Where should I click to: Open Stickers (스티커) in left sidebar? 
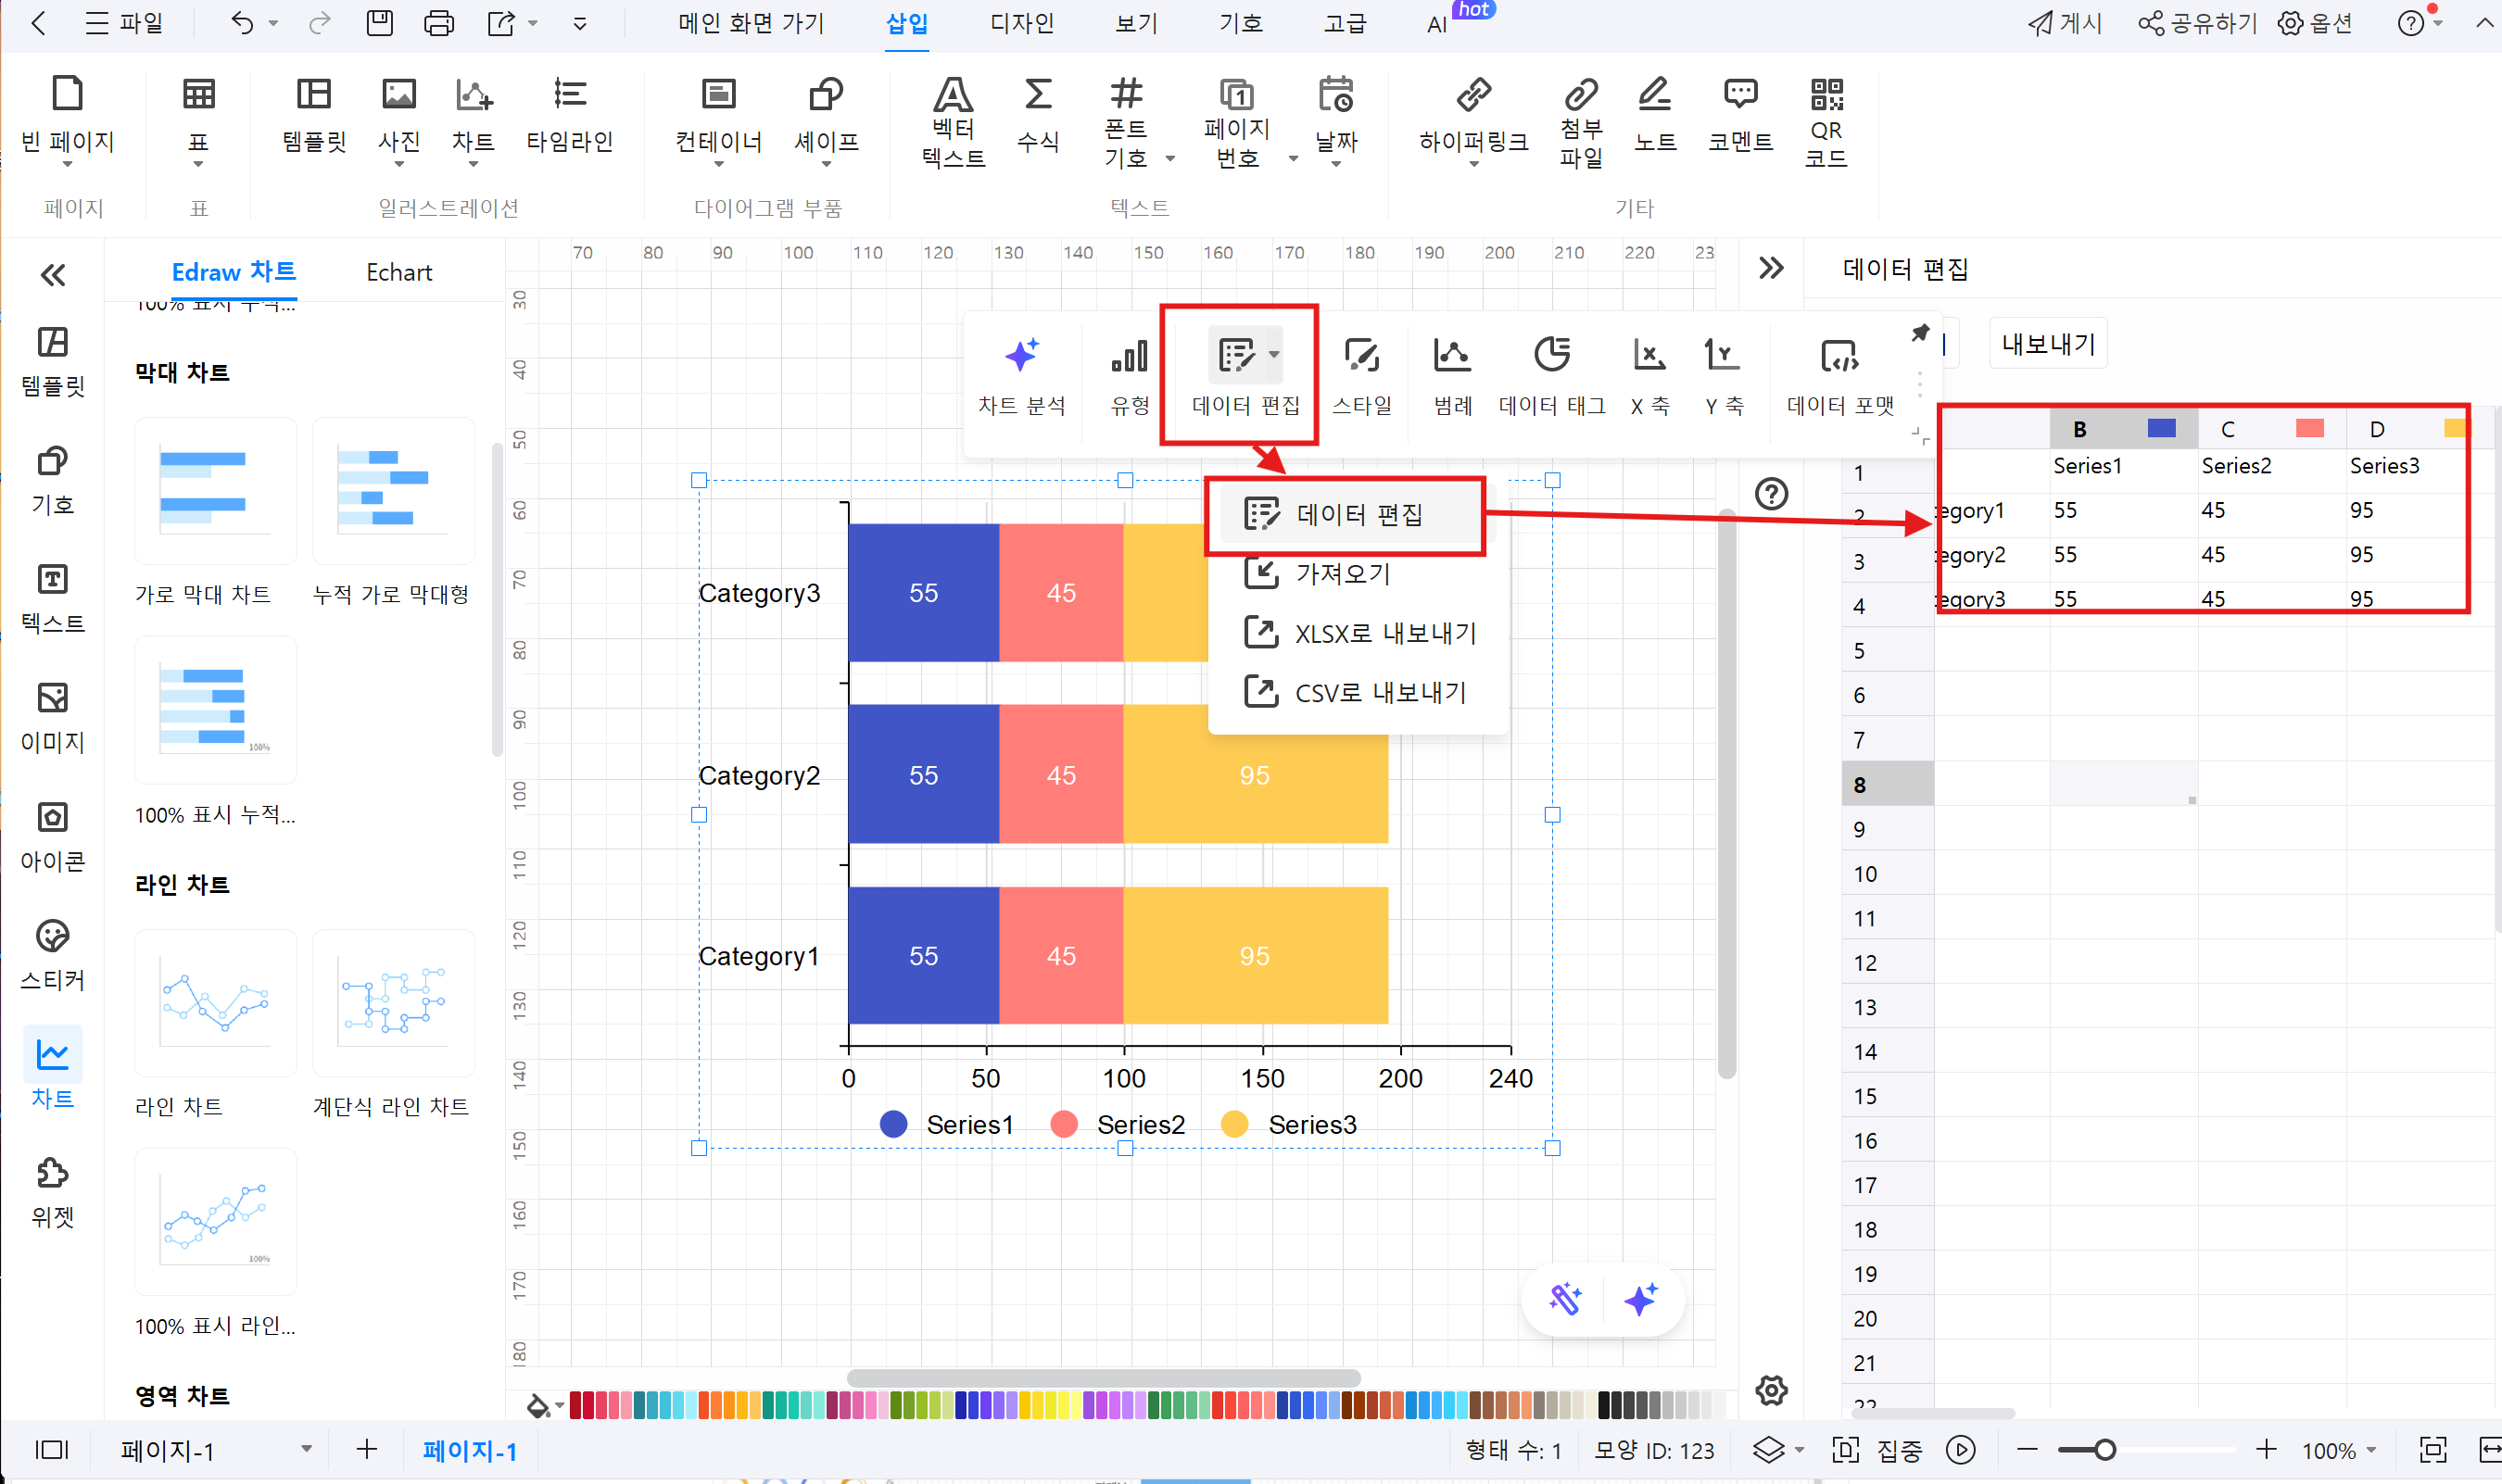click(52, 955)
